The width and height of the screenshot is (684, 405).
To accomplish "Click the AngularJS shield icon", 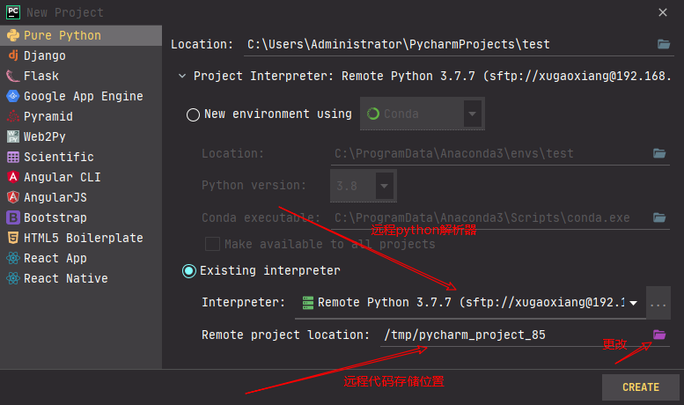I will pos(13,197).
